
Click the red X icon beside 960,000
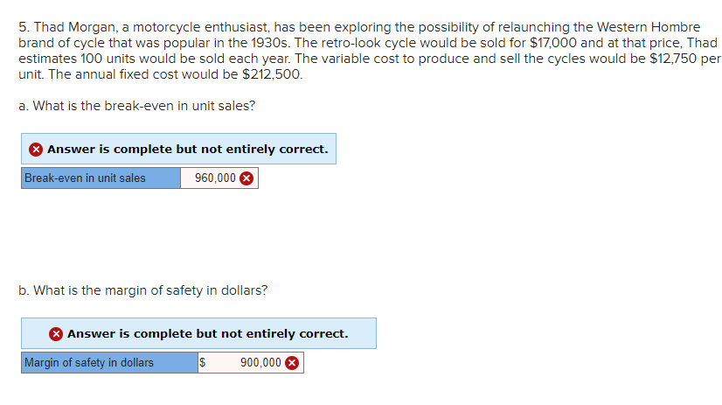click(247, 178)
